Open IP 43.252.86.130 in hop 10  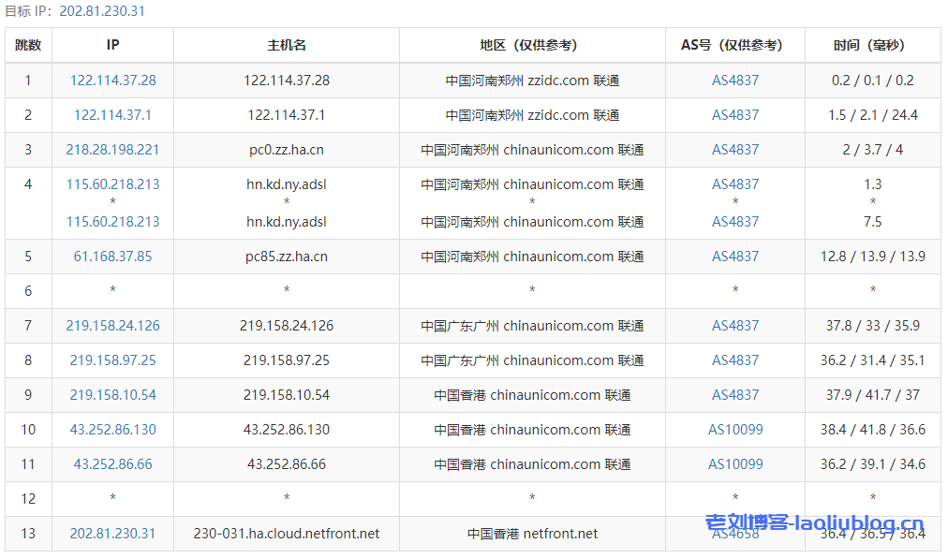click(112, 429)
